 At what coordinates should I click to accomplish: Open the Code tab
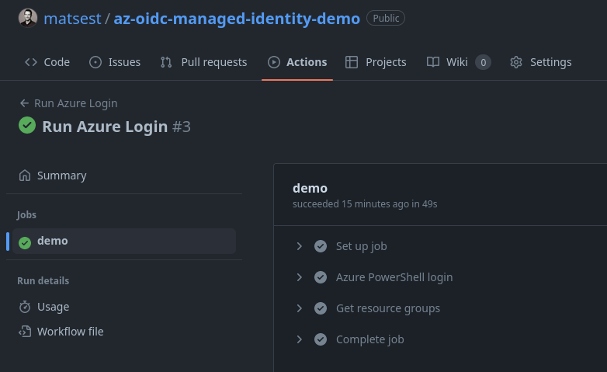click(x=47, y=62)
